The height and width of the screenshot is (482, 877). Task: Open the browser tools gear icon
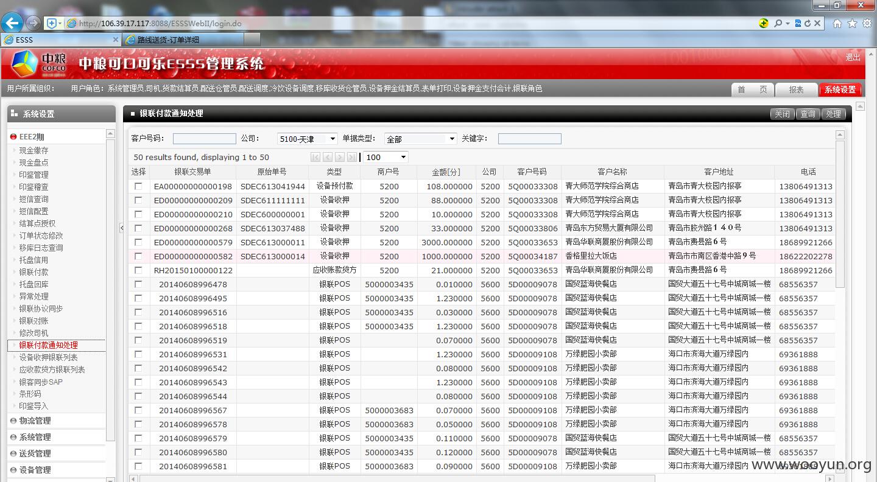867,23
